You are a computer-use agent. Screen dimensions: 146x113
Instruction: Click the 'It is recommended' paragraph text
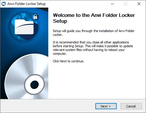[x=93, y=48]
